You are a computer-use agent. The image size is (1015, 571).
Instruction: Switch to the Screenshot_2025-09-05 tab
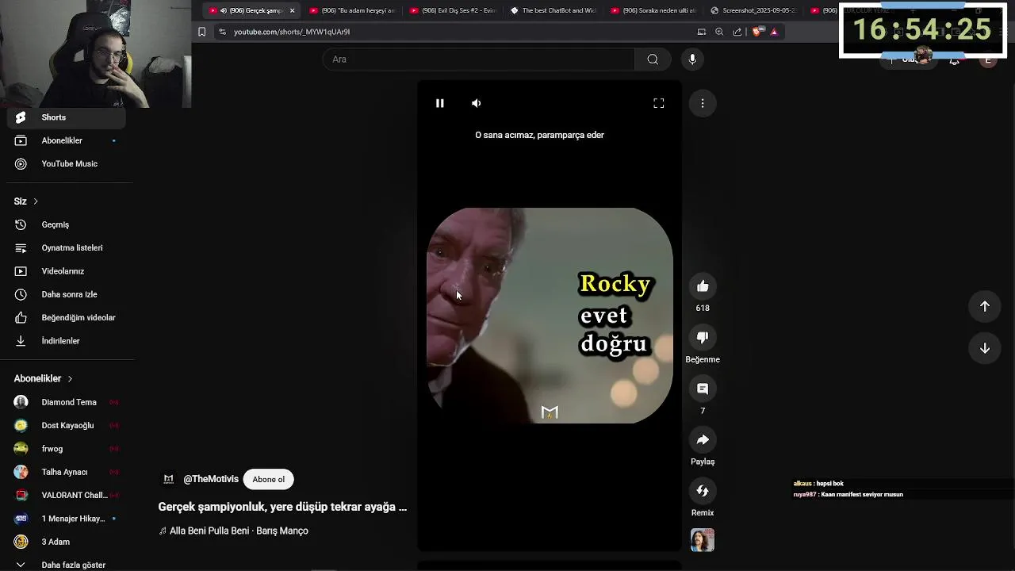753,10
